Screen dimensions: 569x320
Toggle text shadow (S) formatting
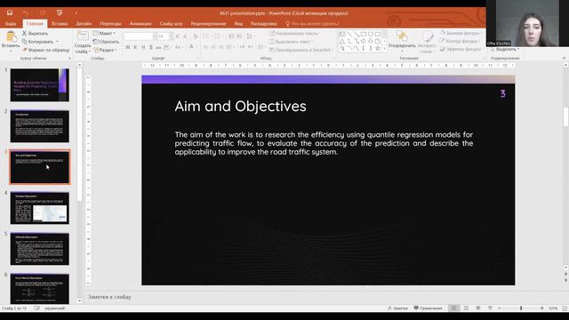click(150, 47)
